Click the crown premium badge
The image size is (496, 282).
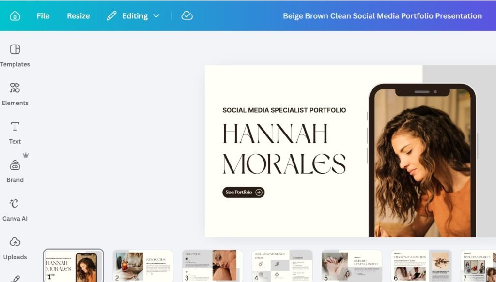(x=26, y=155)
